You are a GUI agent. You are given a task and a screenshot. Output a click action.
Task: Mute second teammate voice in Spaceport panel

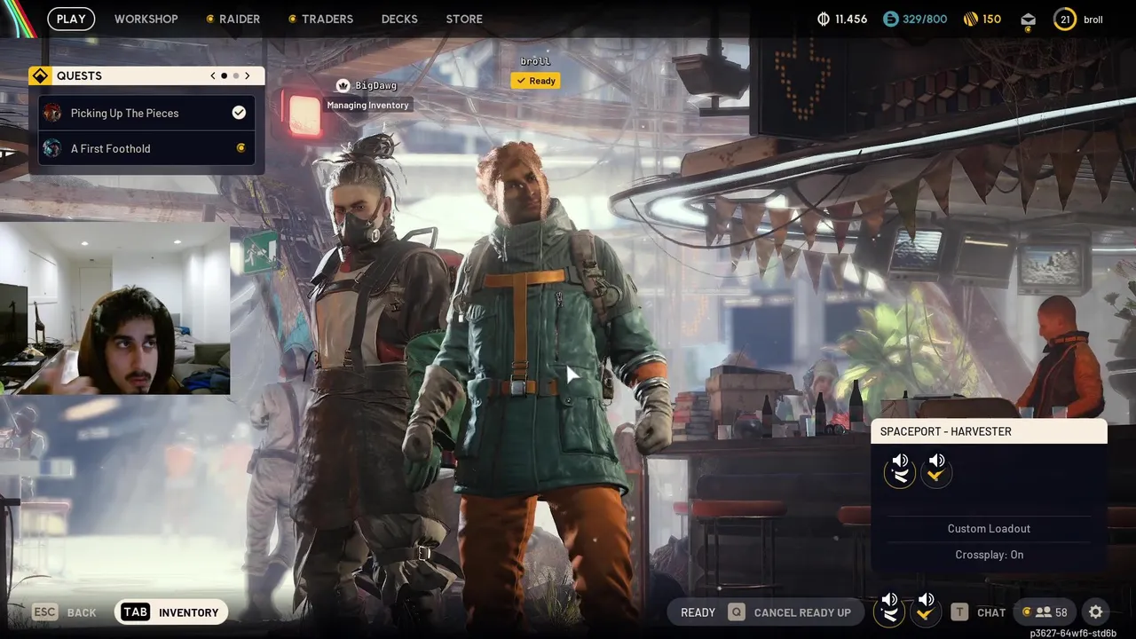(x=935, y=469)
